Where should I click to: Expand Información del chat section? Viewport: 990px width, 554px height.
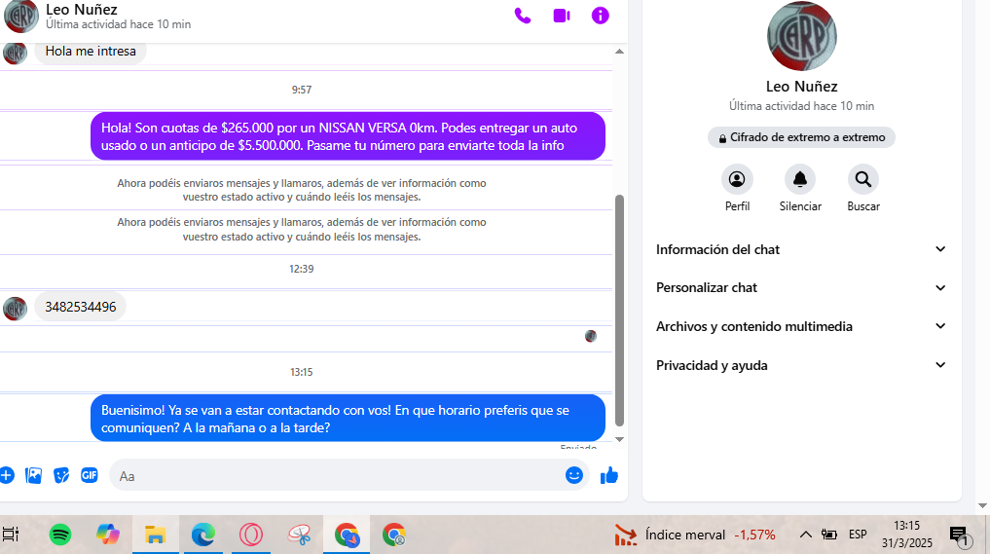click(801, 249)
